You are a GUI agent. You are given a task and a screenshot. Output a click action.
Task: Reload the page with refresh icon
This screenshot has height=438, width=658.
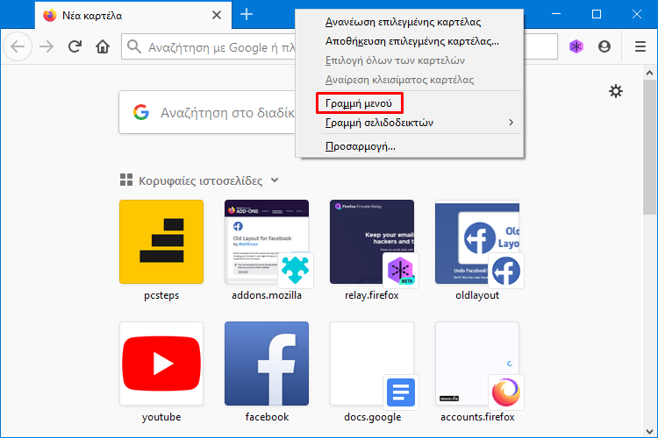click(75, 46)
